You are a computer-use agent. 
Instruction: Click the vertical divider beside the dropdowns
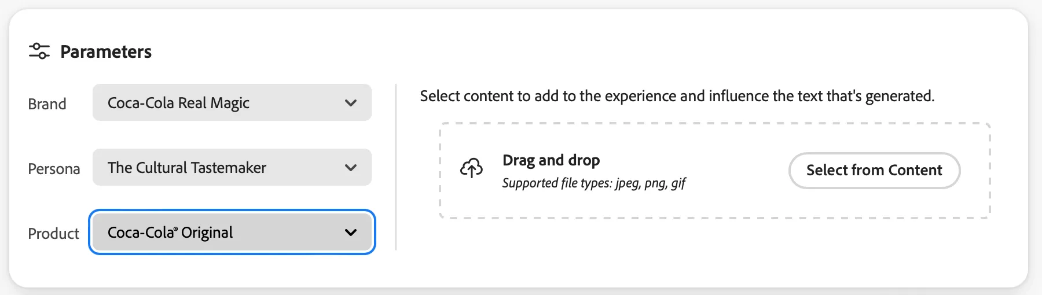tap(396, 167)
